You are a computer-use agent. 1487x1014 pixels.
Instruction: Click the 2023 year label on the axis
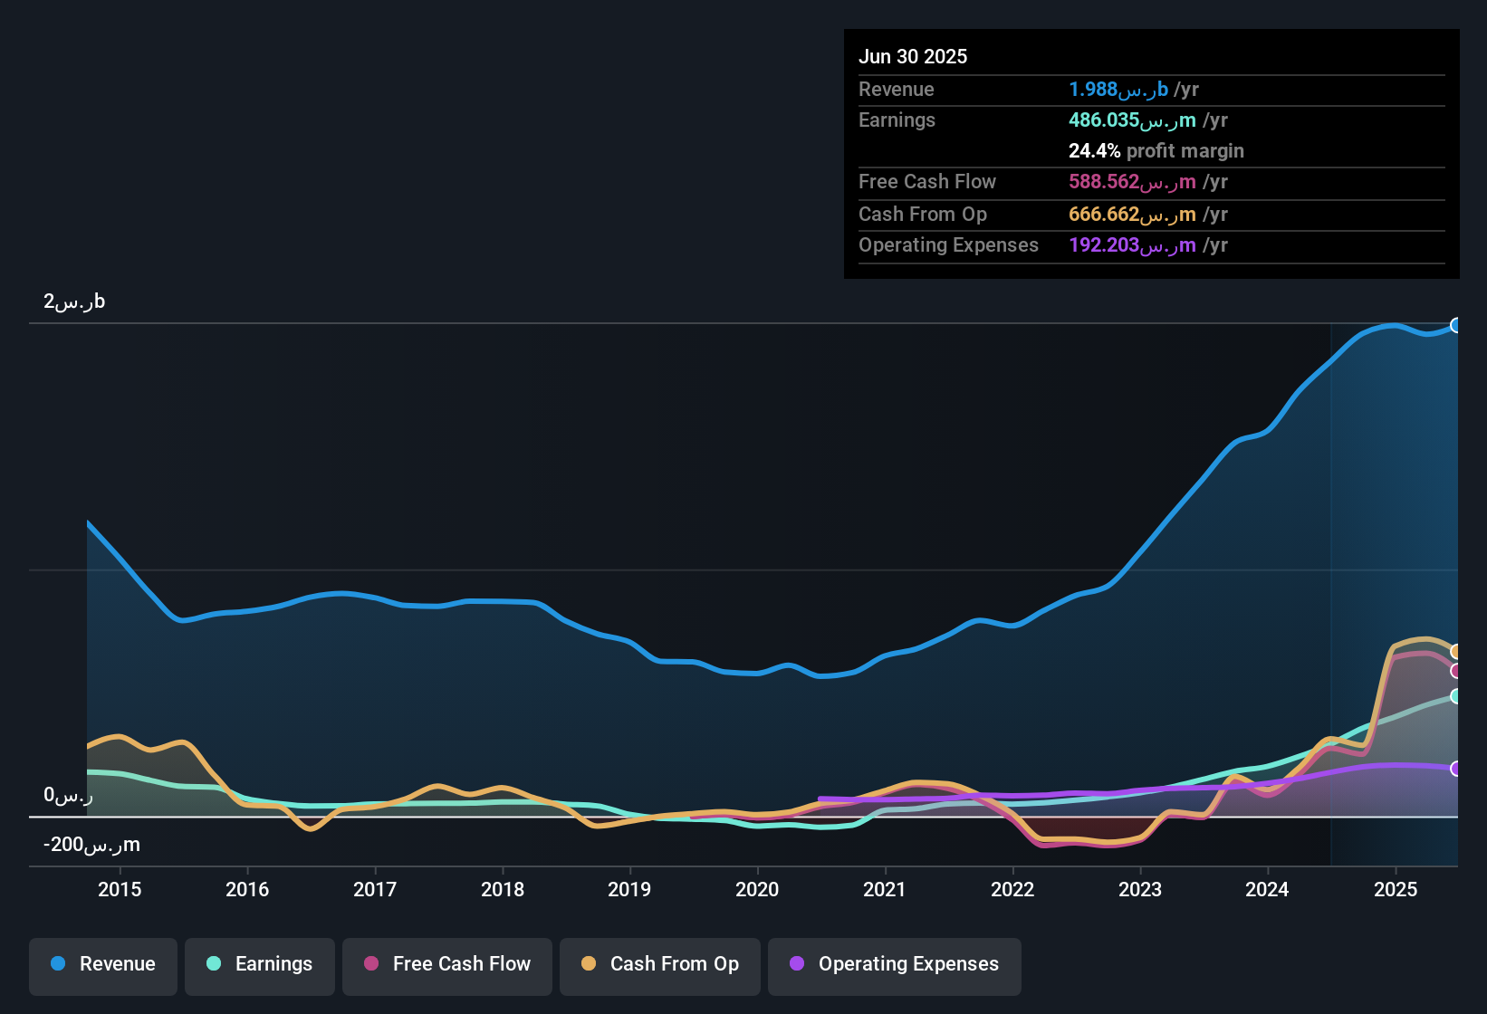click(x=1141, y=890)
